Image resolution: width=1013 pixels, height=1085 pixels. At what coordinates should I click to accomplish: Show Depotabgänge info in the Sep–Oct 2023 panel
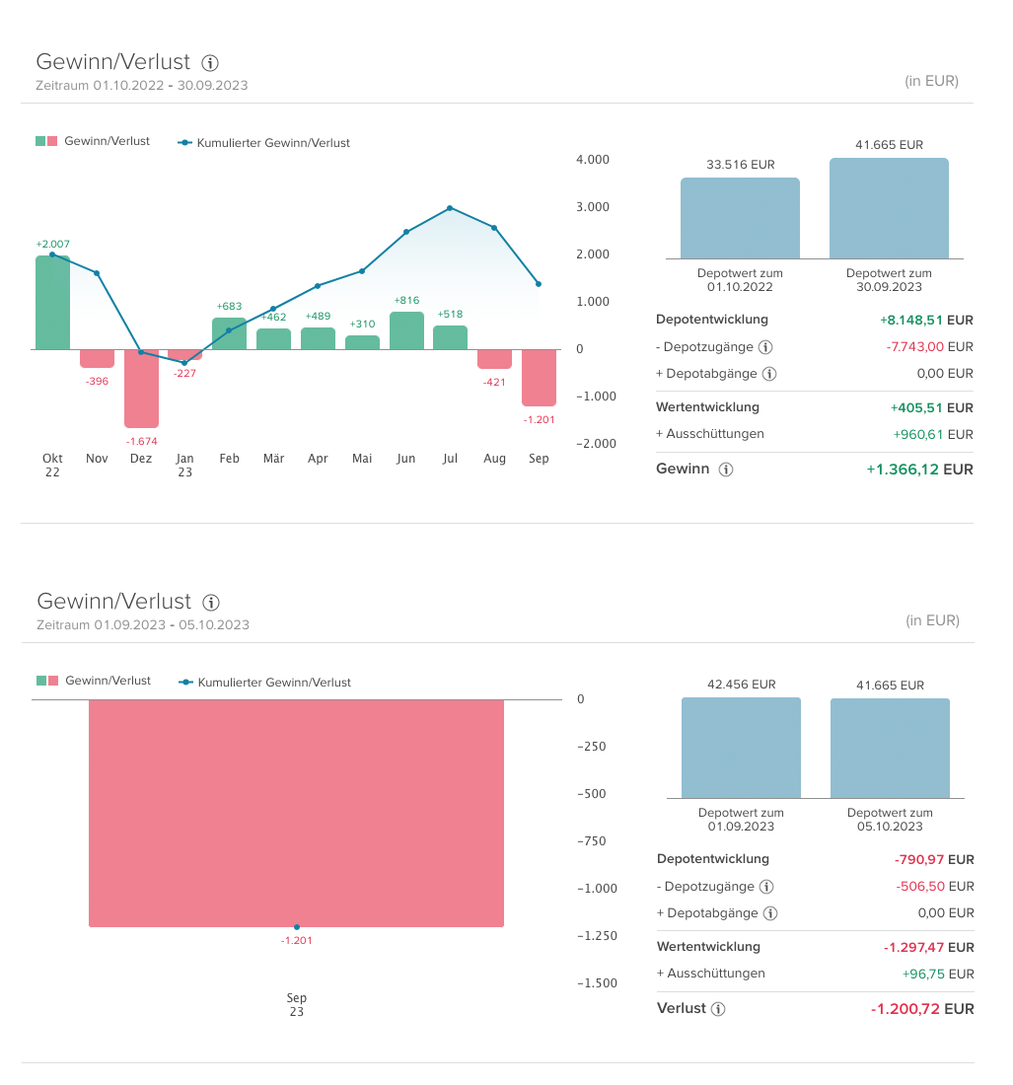[770, 913]
